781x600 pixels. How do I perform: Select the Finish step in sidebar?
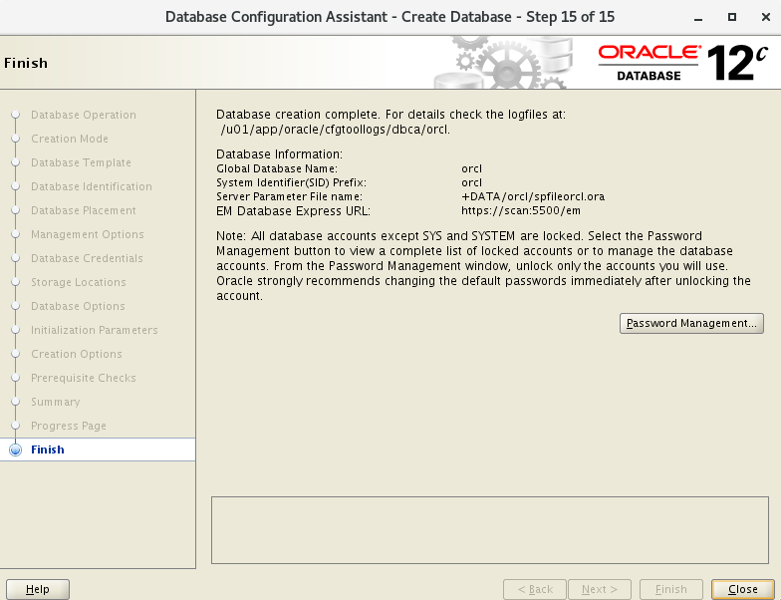(48, 450)
